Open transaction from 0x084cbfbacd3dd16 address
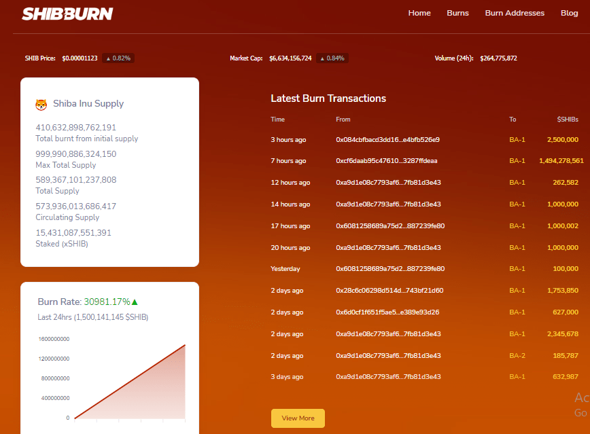The image size is (590, 434). 387,139
